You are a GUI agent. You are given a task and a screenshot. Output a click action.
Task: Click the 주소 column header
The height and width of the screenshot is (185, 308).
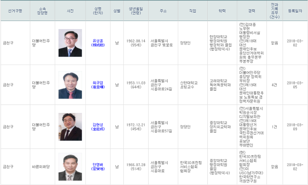coord(163,11)
